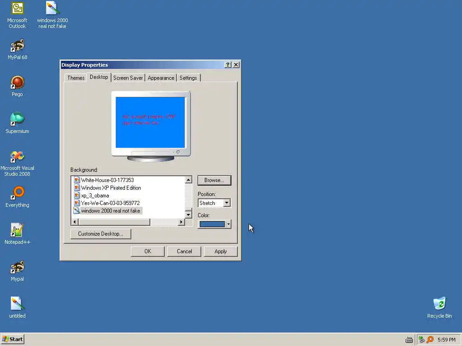The image size is (462, 346).
Task: Click background list scroll right arrow
Action: coord(181,222)
